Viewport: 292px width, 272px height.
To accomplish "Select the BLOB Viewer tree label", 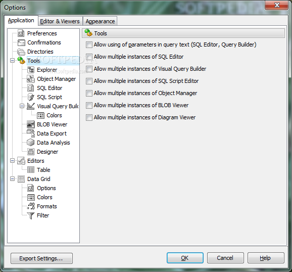I will [52, 124].
